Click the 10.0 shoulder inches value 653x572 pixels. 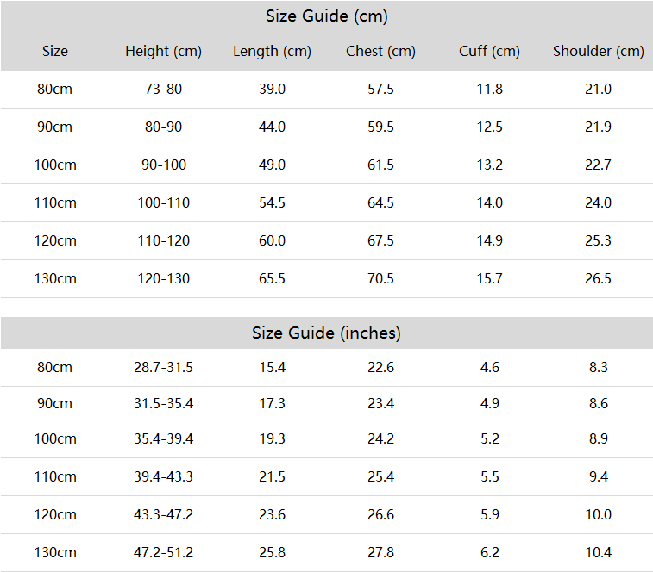click(599, 514)
